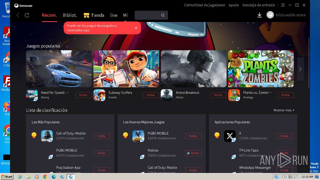Open the Tienda tab

click(x=94, y=15)
